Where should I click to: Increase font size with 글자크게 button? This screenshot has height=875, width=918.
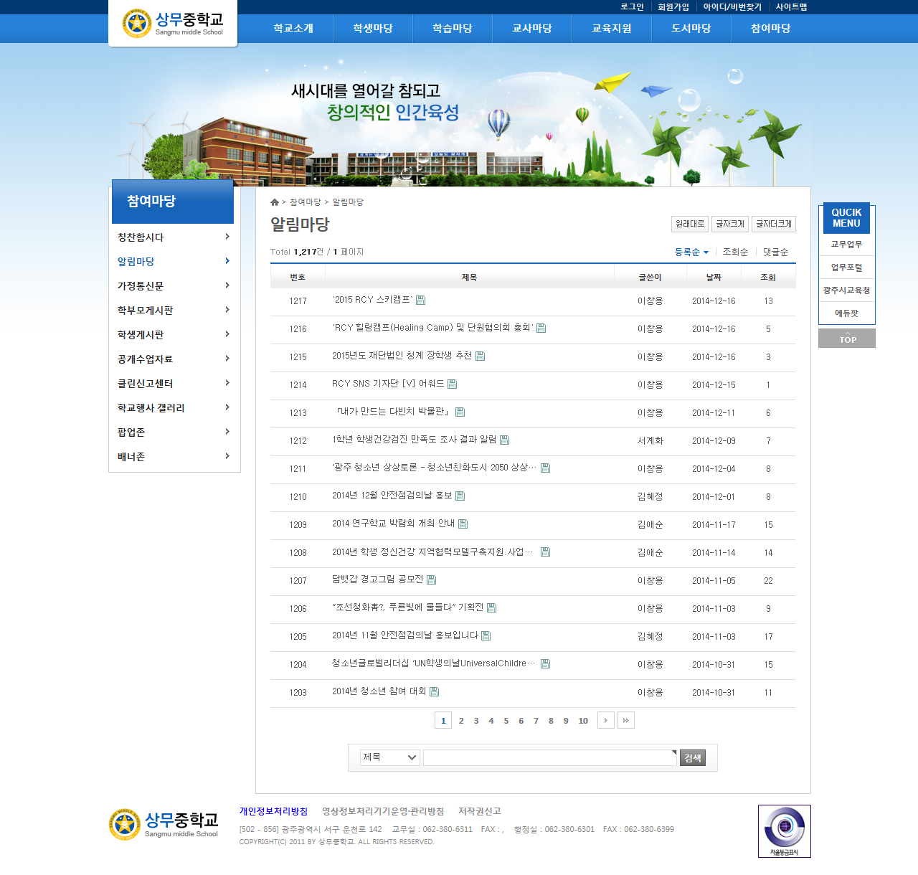730,224
